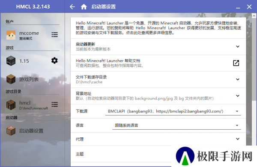Image resolution: width=257 pixels, height=167 pixels.
Task: Click Hello Minecraft! Launcher 帮助文档 row
Action: [158, 63]
